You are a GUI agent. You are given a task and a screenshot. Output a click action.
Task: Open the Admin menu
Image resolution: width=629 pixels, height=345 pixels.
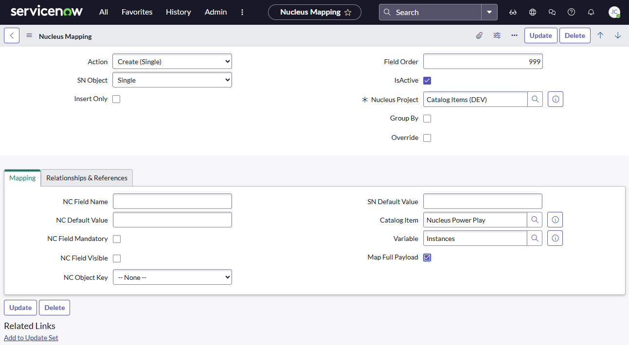point(216,12)
